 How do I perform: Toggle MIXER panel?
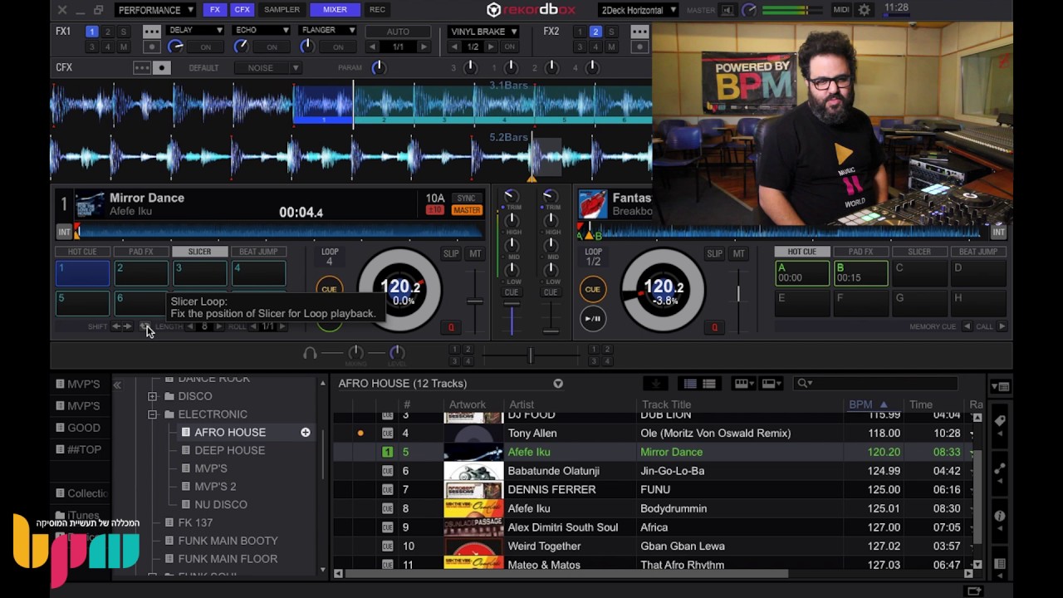pos(335,10)
